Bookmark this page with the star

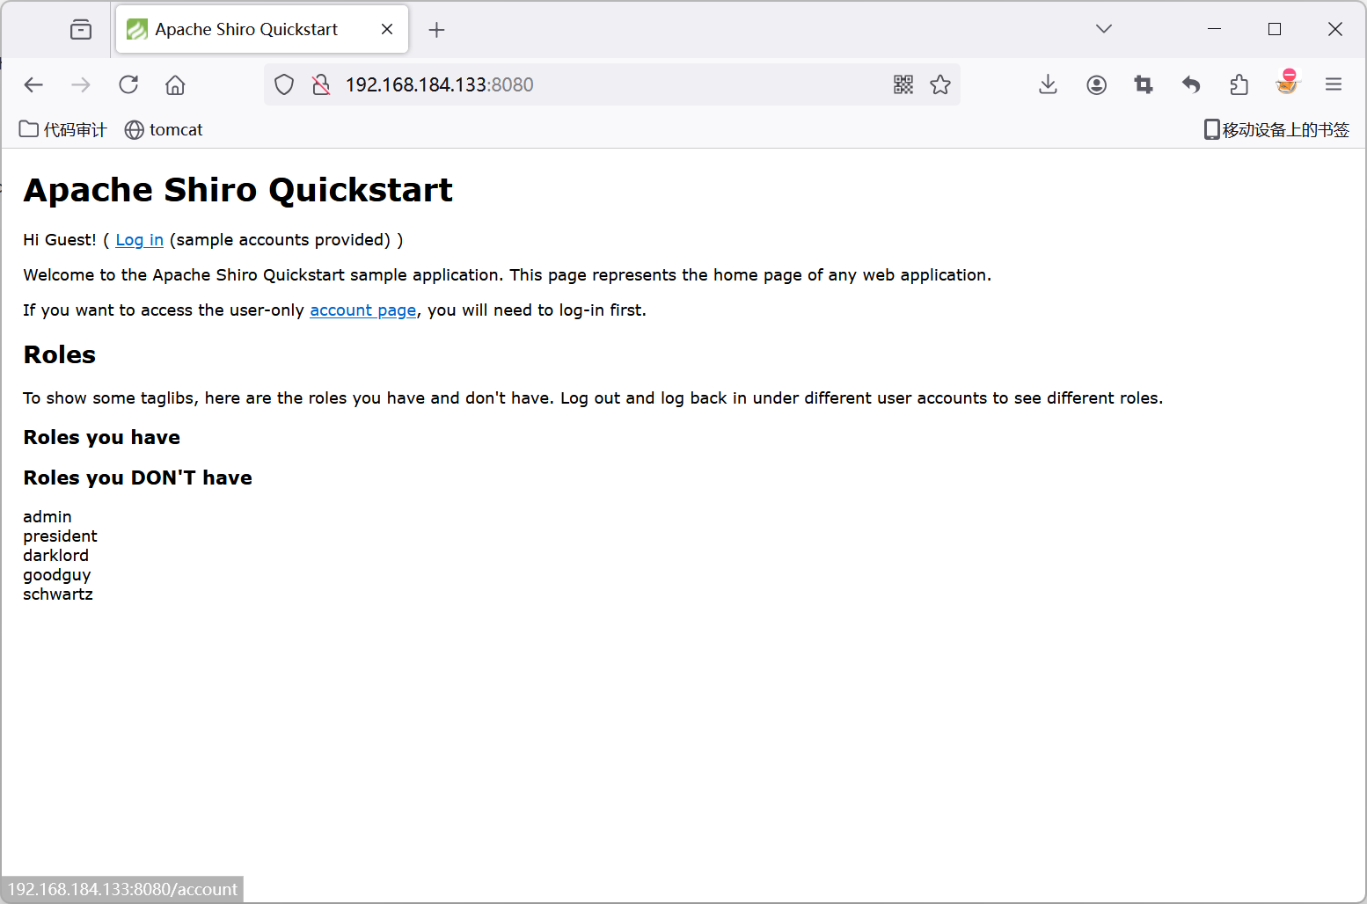coord(940,84)
